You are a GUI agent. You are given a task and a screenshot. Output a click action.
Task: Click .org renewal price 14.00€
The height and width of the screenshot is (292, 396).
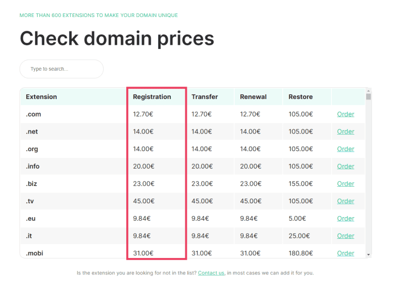pos(250,149)
